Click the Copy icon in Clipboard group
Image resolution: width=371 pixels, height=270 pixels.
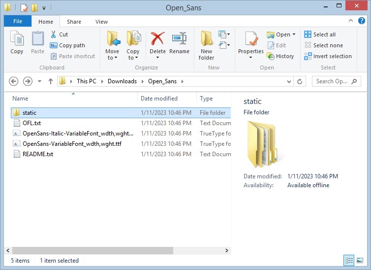click(x=17, y=38)
